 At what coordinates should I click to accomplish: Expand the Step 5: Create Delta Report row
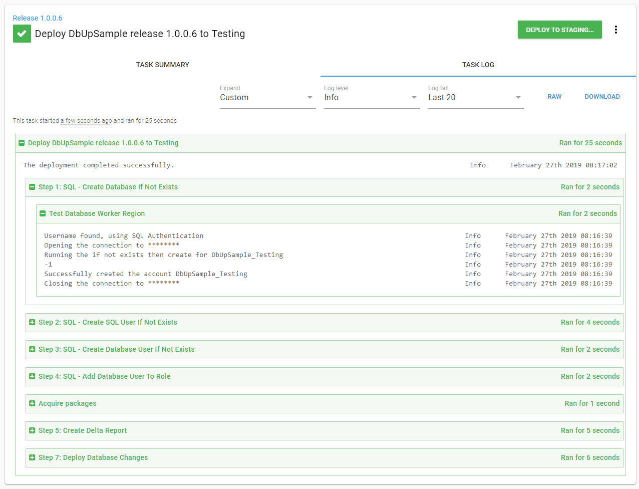point(83,431)
